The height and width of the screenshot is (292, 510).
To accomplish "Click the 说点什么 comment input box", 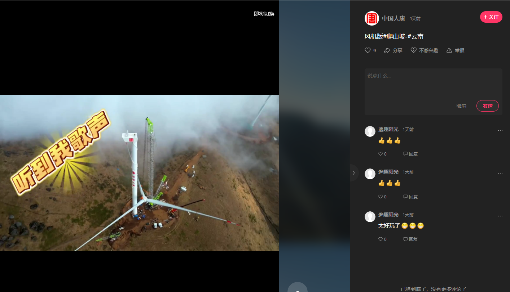I will [433, 83].
